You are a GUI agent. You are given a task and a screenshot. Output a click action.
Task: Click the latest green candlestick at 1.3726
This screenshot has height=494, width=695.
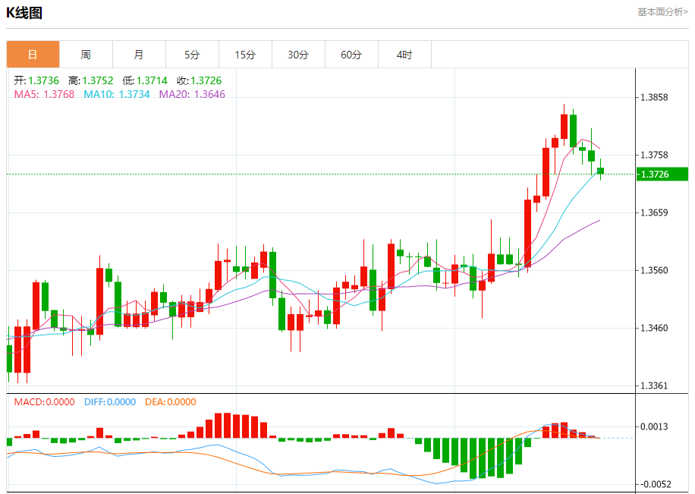[601, 171]
